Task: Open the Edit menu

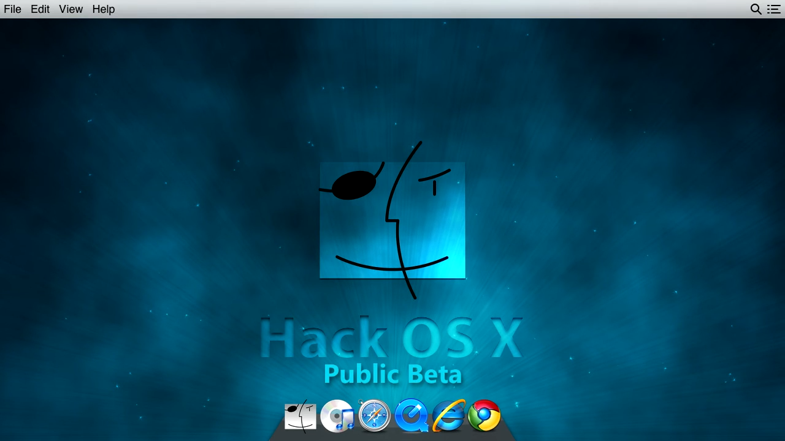Action: click(x=40, y=9)
